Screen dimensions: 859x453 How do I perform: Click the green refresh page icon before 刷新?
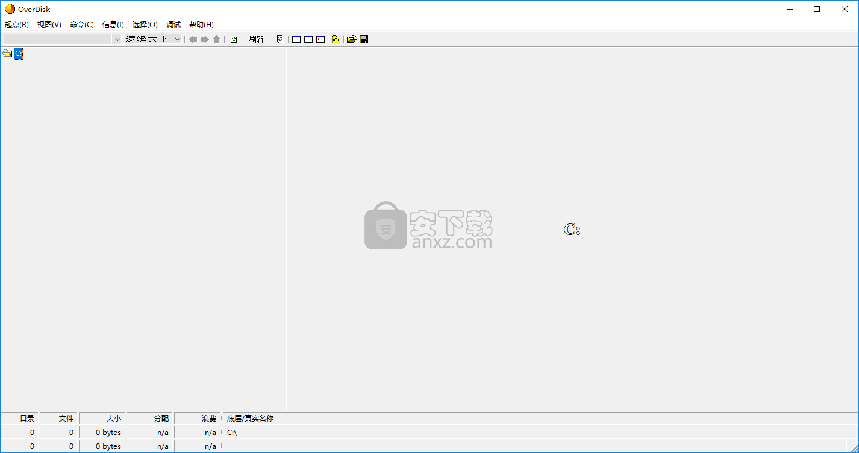[234, 39]
